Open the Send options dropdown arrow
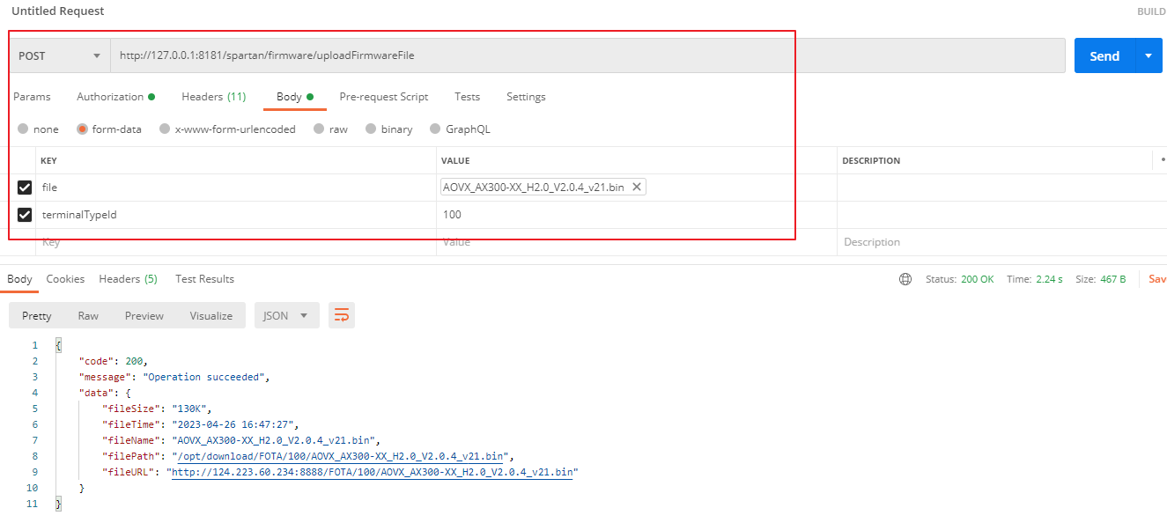This screenshot has height=523, width=1167. pyautogui.click(x=1149, y=55)
